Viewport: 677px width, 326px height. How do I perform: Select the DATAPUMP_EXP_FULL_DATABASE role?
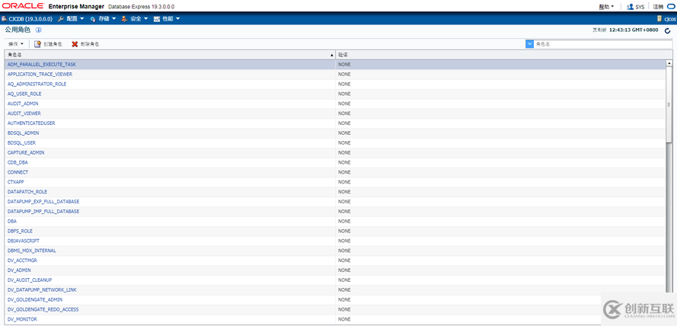(x=43, y=202)
